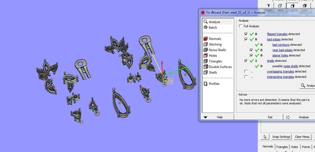Click the arrow pointer selection button
Viewport: 315px width, 152px height.
pyautogui.click(x=265, y=137)
